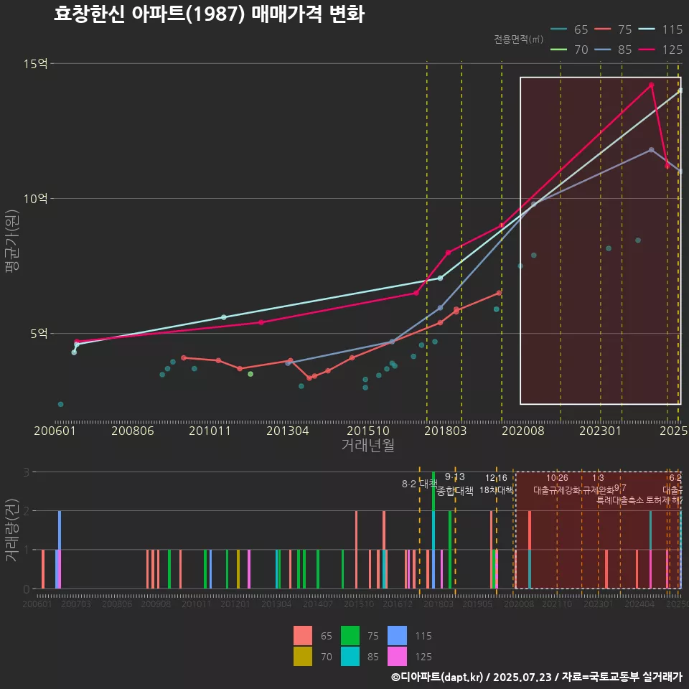Viewport: 689px width, 689px height.
Task: Click the 15억 y-axis tick label
Action: coord(36,64)
